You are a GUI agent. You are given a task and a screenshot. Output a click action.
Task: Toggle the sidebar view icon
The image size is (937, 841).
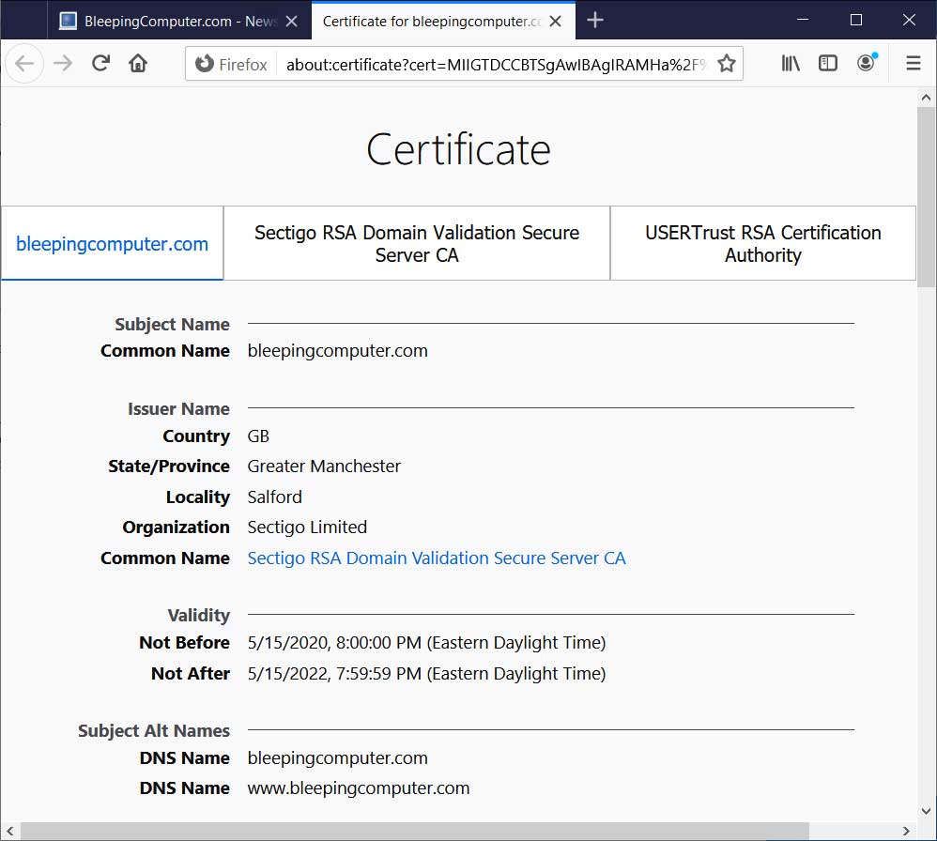coord(828,63)
